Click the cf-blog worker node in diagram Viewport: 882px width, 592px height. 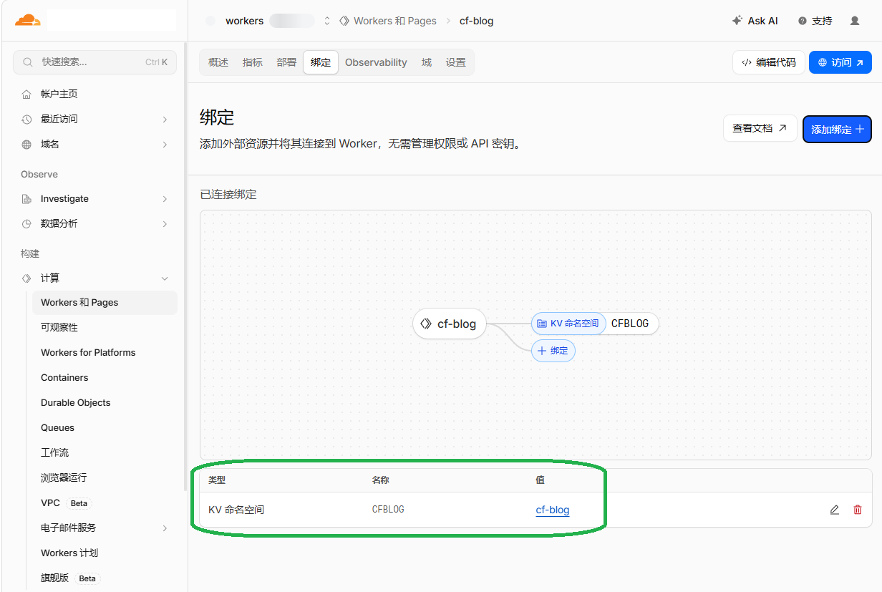click(449, 324)
